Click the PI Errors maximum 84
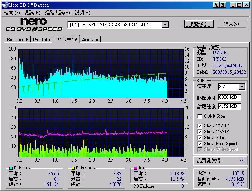 click(56, 179)
